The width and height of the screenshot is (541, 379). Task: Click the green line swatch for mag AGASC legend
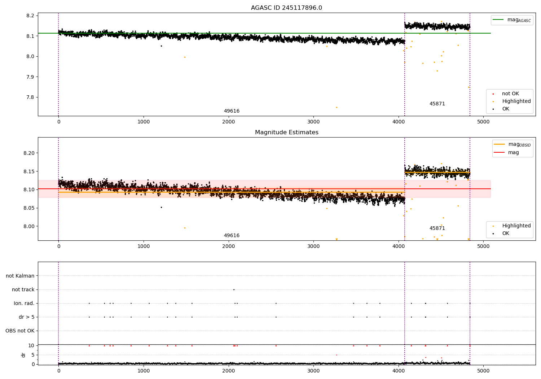[x=498, y=20]
